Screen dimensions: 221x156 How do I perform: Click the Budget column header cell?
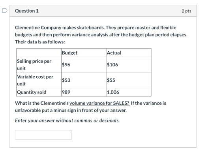[84, 53]
